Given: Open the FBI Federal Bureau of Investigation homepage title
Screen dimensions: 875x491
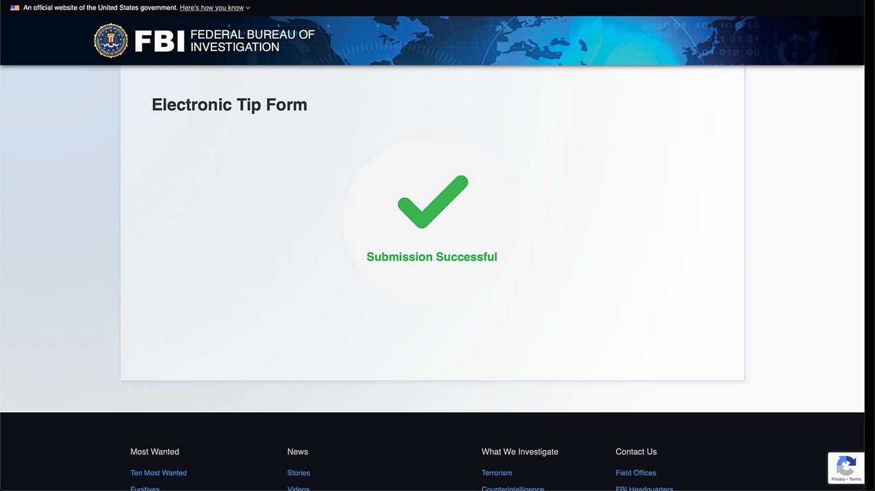Looking at the screenshot, I should (x=225, y=41).
